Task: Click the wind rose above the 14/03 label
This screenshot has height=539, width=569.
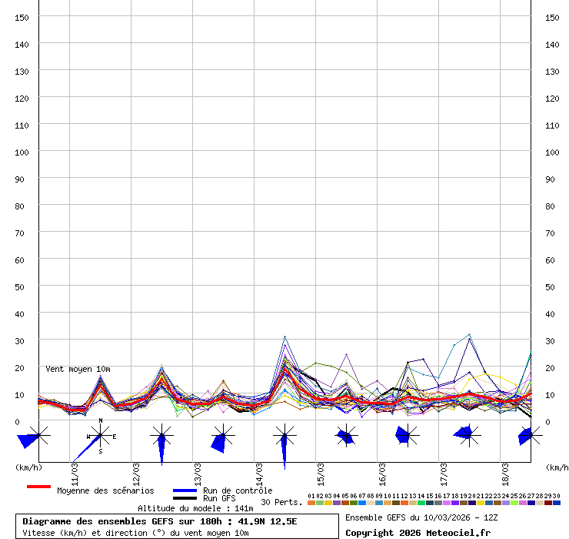Action: (x=284, y=437)
